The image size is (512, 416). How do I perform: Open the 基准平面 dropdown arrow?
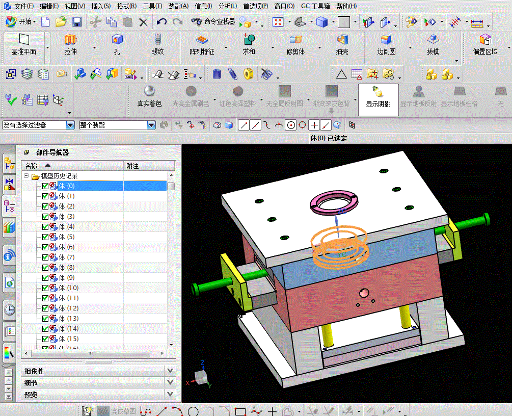(x=48, y=48)
